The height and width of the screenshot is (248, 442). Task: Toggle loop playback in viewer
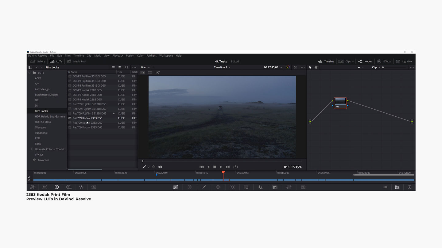[235, 167]
